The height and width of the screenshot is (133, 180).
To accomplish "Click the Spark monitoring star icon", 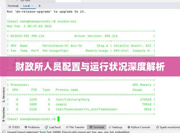I will point(157,127).
